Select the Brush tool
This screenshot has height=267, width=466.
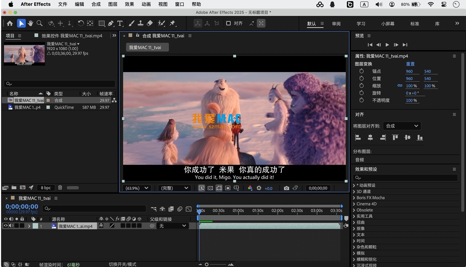click(131, 23)
